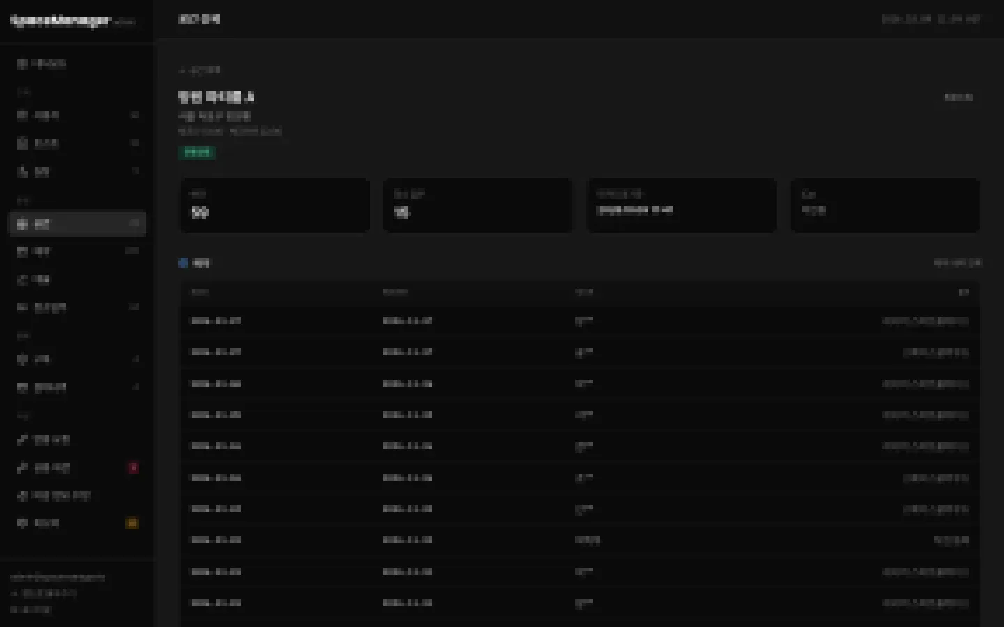Open the link at the right of the table heading
The width and height of the screenshot is (1004, 627).
click(x=957, y=263)
